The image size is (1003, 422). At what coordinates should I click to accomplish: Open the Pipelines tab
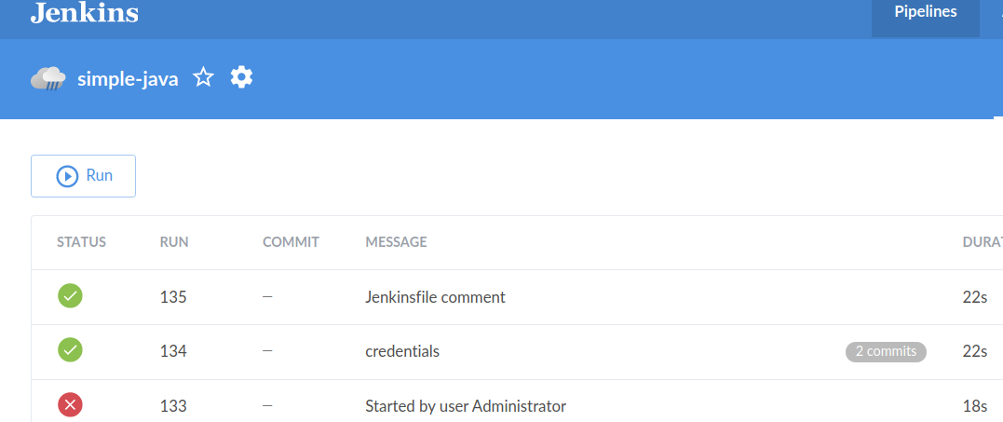(x=925, y=13)
